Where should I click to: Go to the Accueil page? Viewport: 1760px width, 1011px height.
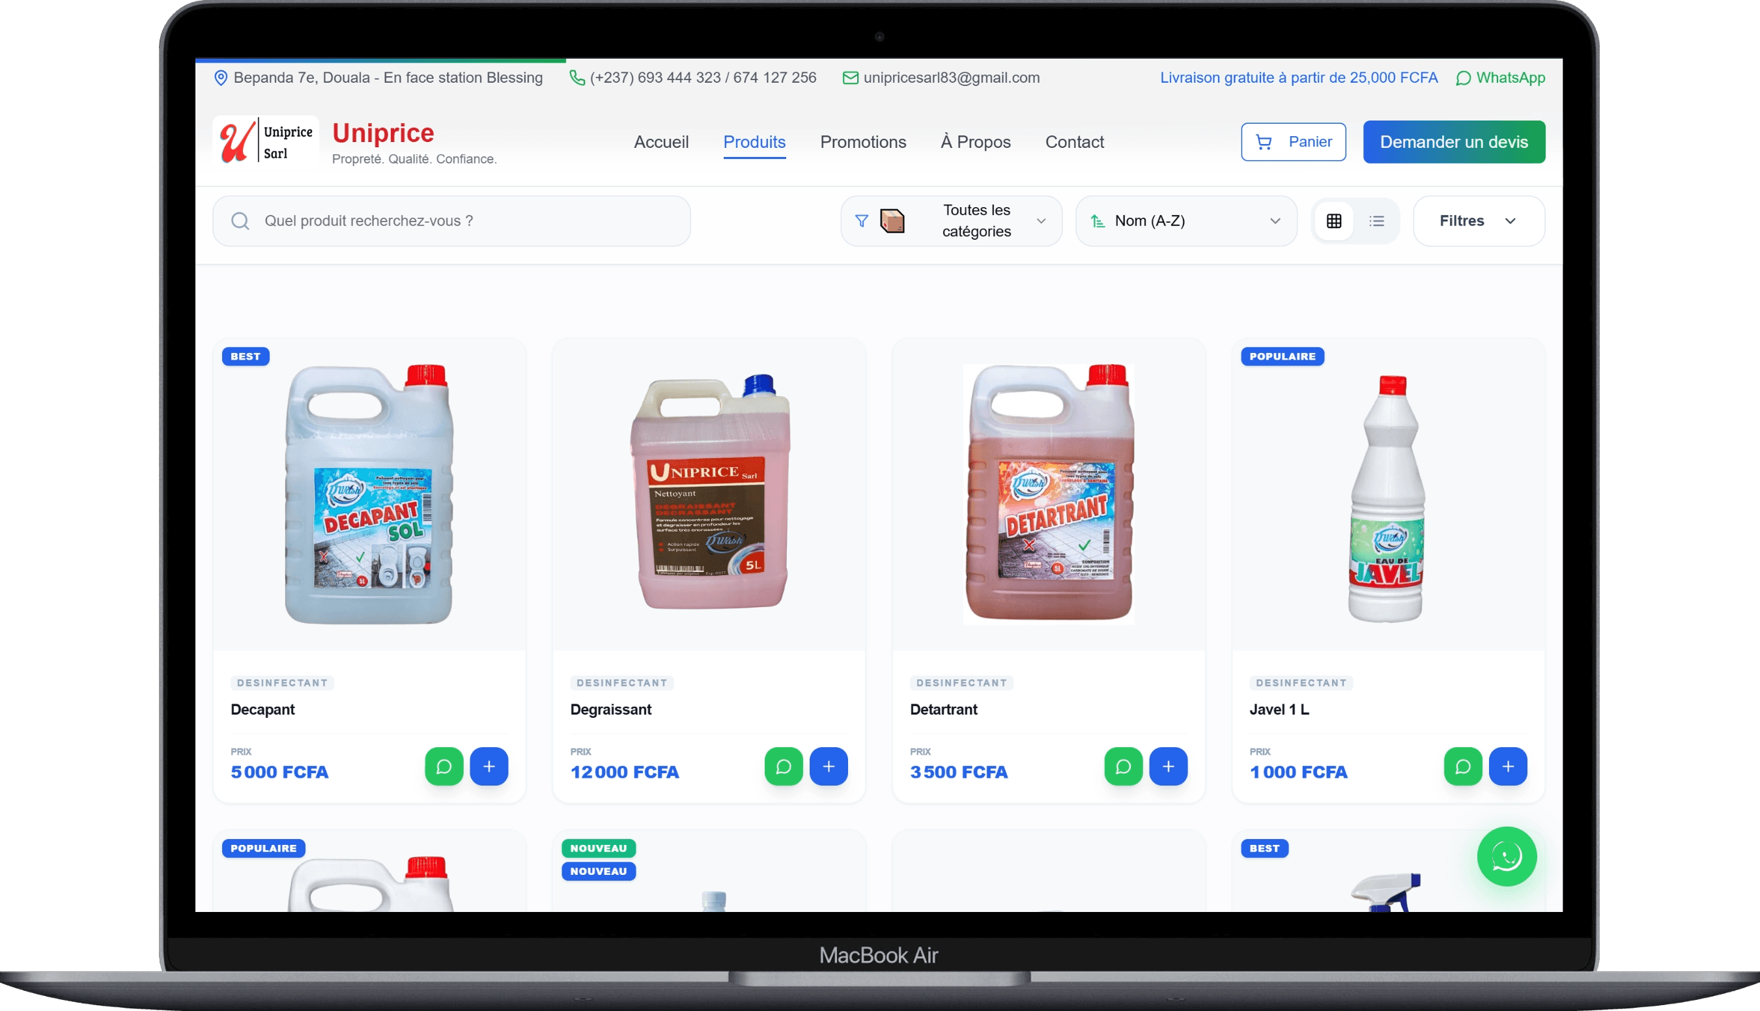pyautogui.click(x=661, y=141)
